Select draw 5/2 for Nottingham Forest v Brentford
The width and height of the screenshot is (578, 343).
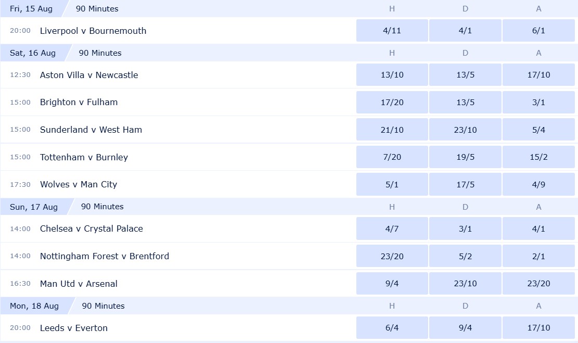[x=465, y=256]
